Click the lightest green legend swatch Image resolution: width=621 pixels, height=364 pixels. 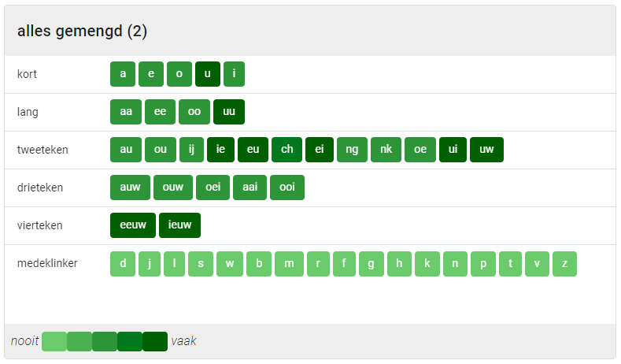54,341
